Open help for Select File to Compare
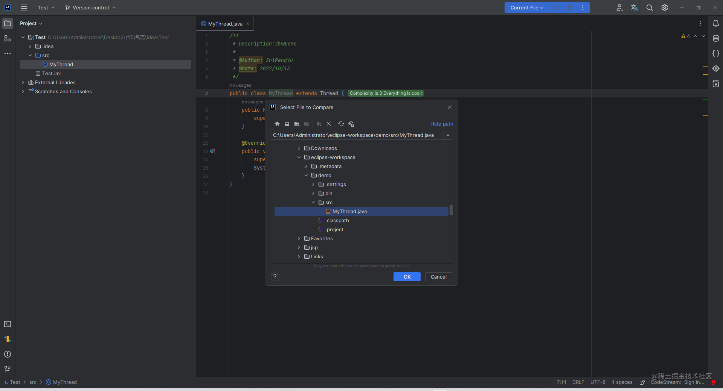 pyautogui.click(x=275, y=277)
